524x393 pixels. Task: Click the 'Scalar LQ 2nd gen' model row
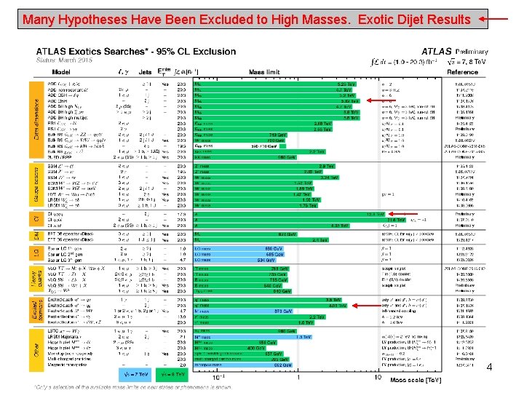click(x=65, y=254)
